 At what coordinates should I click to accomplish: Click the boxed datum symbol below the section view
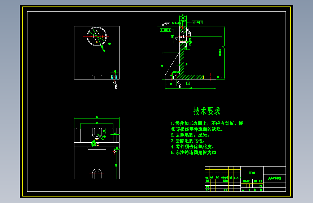(188, 83)
